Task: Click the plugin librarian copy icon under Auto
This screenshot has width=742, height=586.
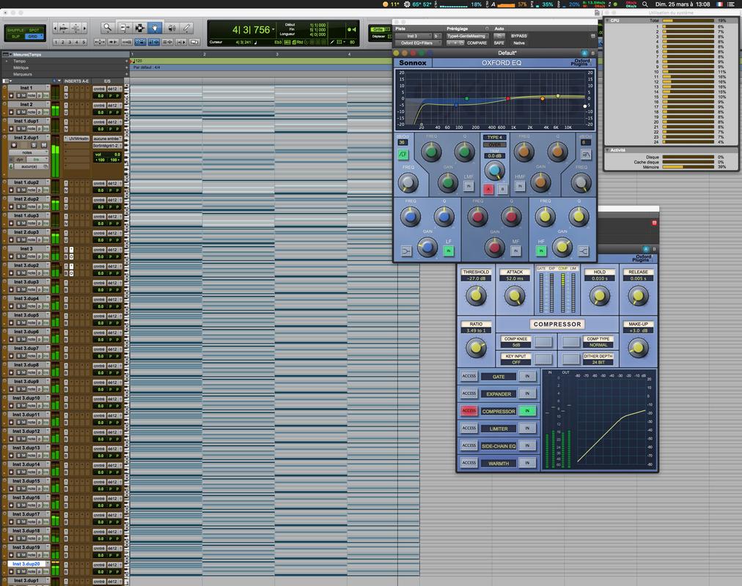Action: tap(499, 36)
